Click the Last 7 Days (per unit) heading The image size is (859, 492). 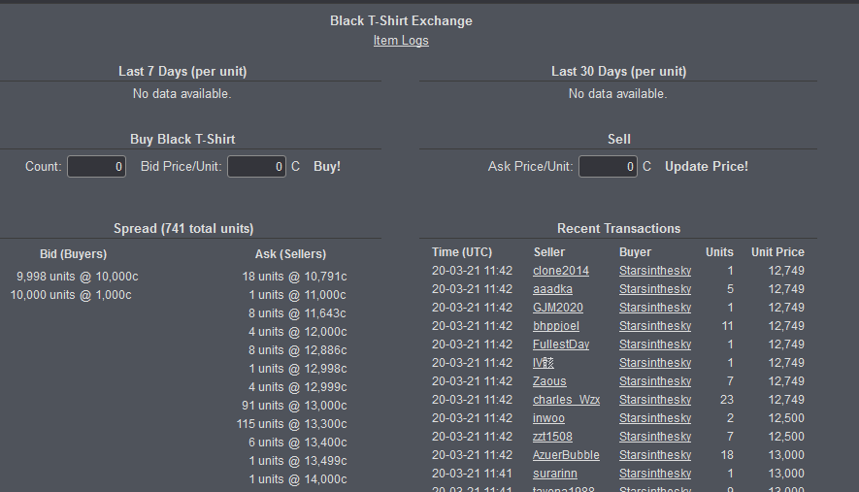pyautogui.click(x=182, y=71)
